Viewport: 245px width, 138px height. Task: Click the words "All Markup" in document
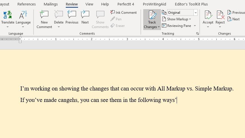tap(171, 88)
